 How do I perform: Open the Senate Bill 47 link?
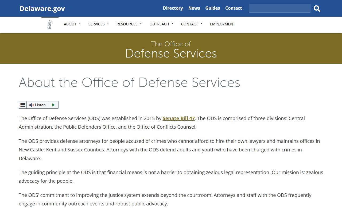(x=179, y=118)
